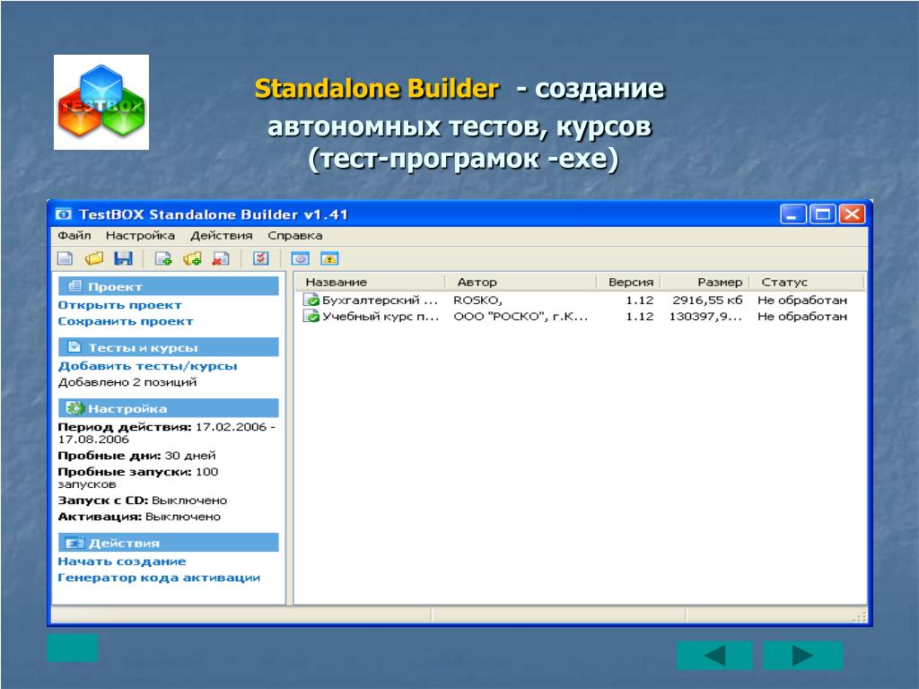The width and height of the screenshot is (919, 689).
Task: Click the TestBOX cube logo image
Action: 101,102
